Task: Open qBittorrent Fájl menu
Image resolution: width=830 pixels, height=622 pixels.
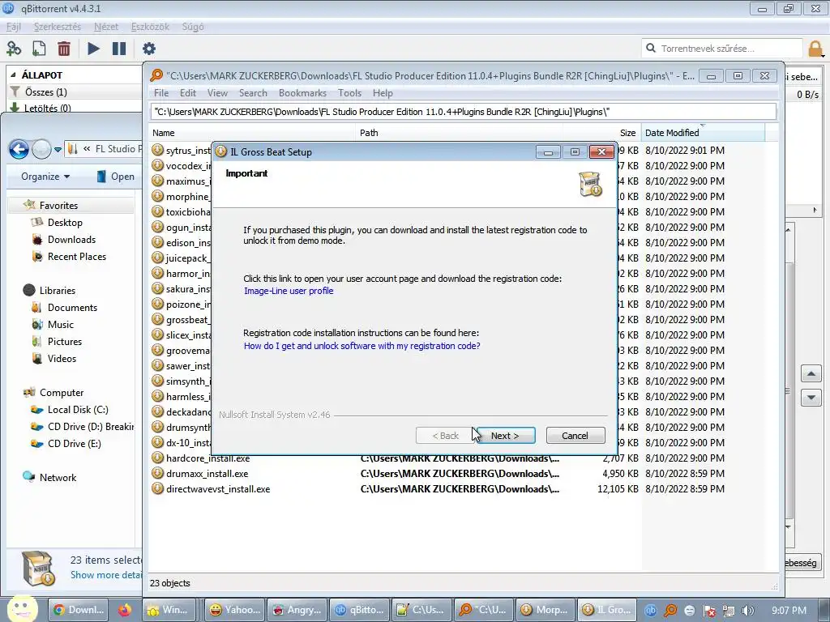Action: [x=14, y=27]
